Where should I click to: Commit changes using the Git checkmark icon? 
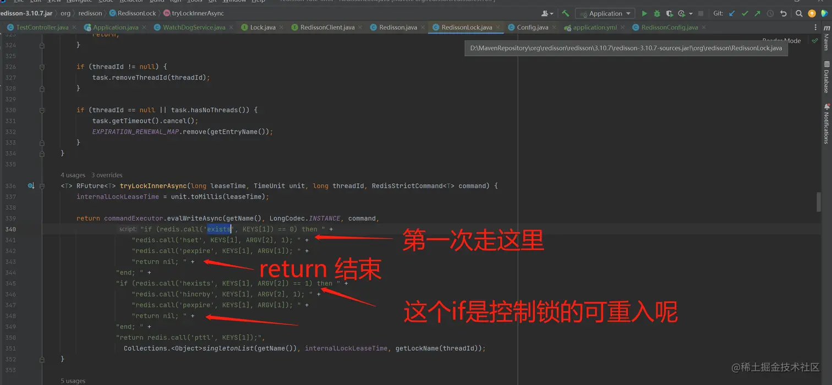[x=744, y=13]
